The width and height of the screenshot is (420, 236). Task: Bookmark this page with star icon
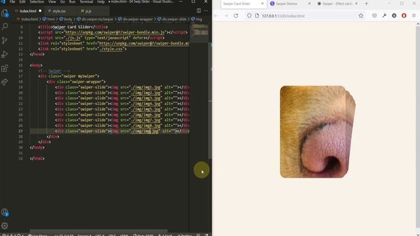point(361,16)
